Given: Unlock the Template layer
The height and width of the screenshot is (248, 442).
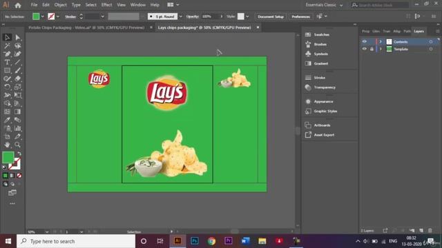Looking at the screenshot, I should pyautogui.click(x=372, y=49).
